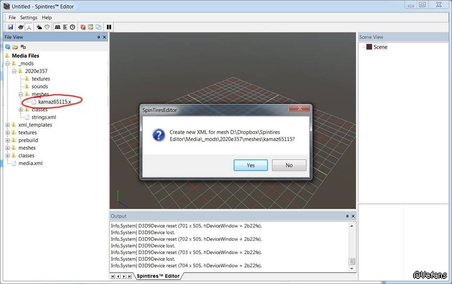Click the next-tab navigation arrow in Output

click(x=124, y=276)
